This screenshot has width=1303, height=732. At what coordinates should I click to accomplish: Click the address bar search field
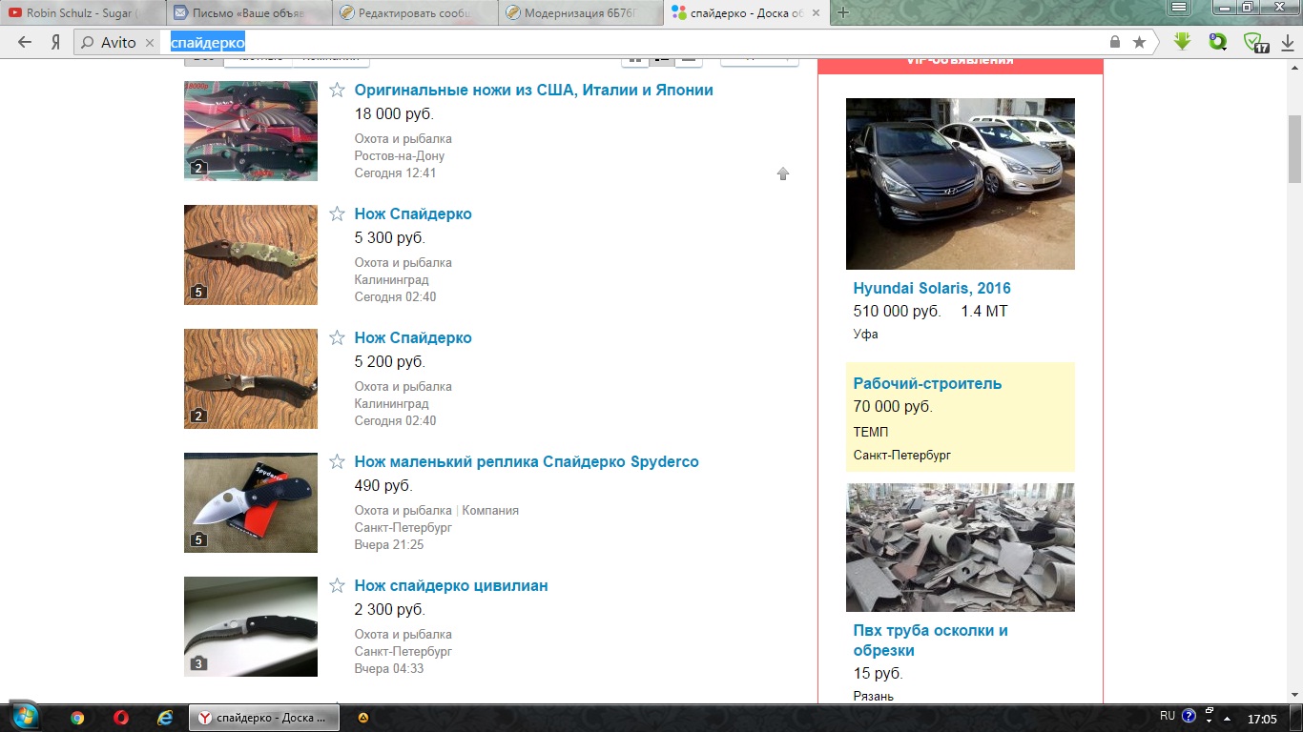click(630, 42)
